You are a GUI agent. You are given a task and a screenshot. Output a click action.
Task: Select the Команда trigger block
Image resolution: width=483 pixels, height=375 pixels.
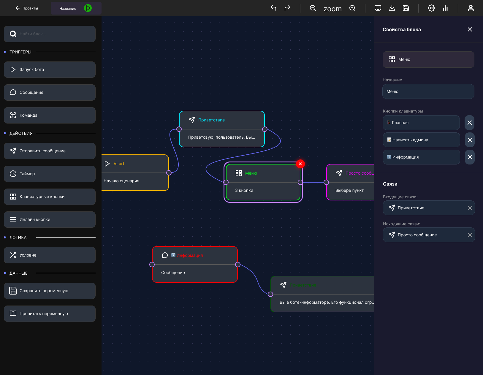pyautogui.click(x=50, y=115)
